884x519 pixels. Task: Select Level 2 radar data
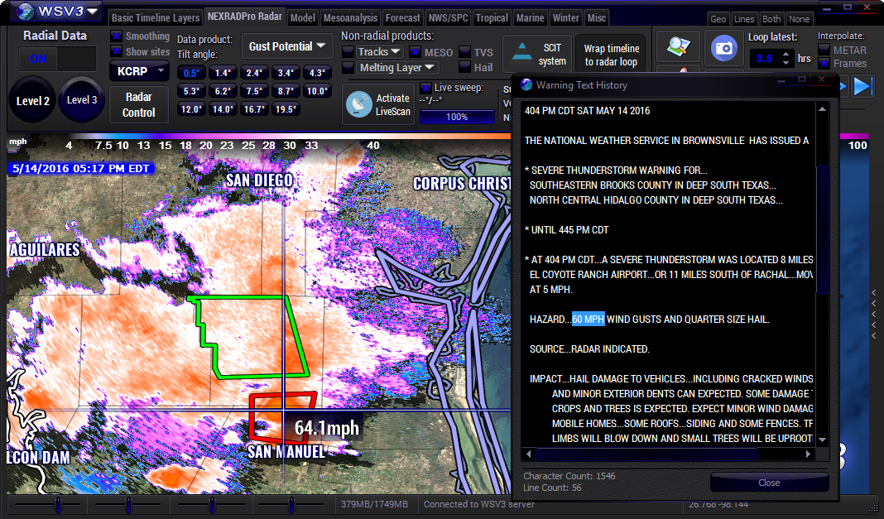(33, 101)
